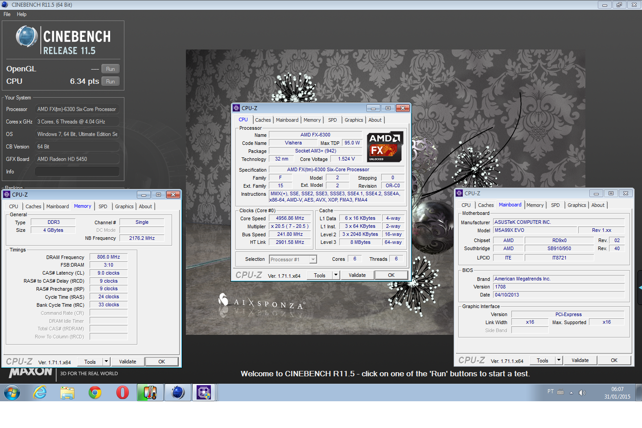Run the CPU benchmark
Image resolution: width=642 pixels, height=428 pixels.
[111, 82]
